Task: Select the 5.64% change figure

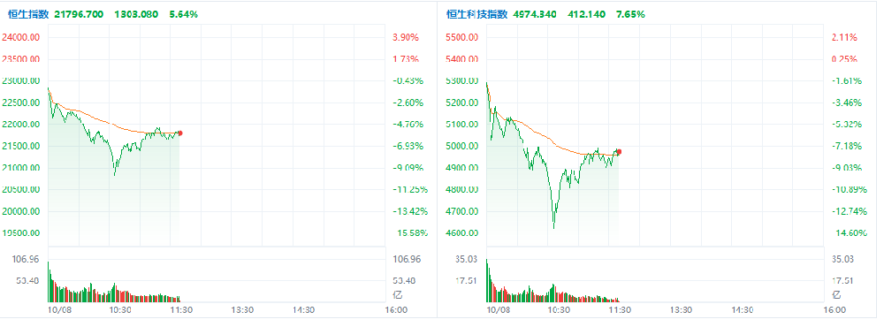Action: pyautogui.click(x=183, y=14)
